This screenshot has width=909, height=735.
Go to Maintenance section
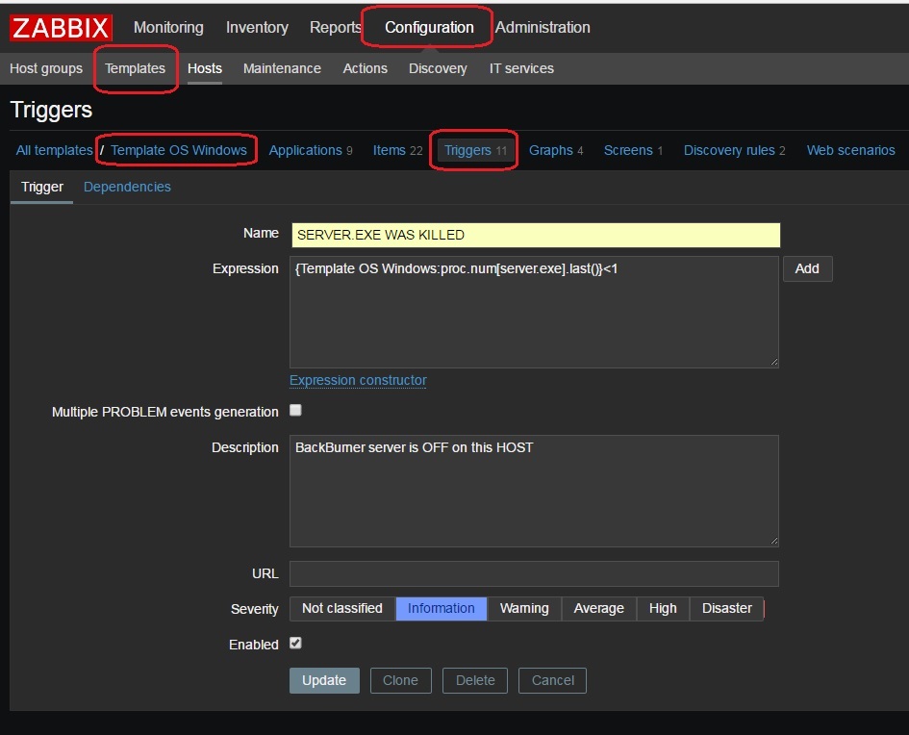(283, 68)
